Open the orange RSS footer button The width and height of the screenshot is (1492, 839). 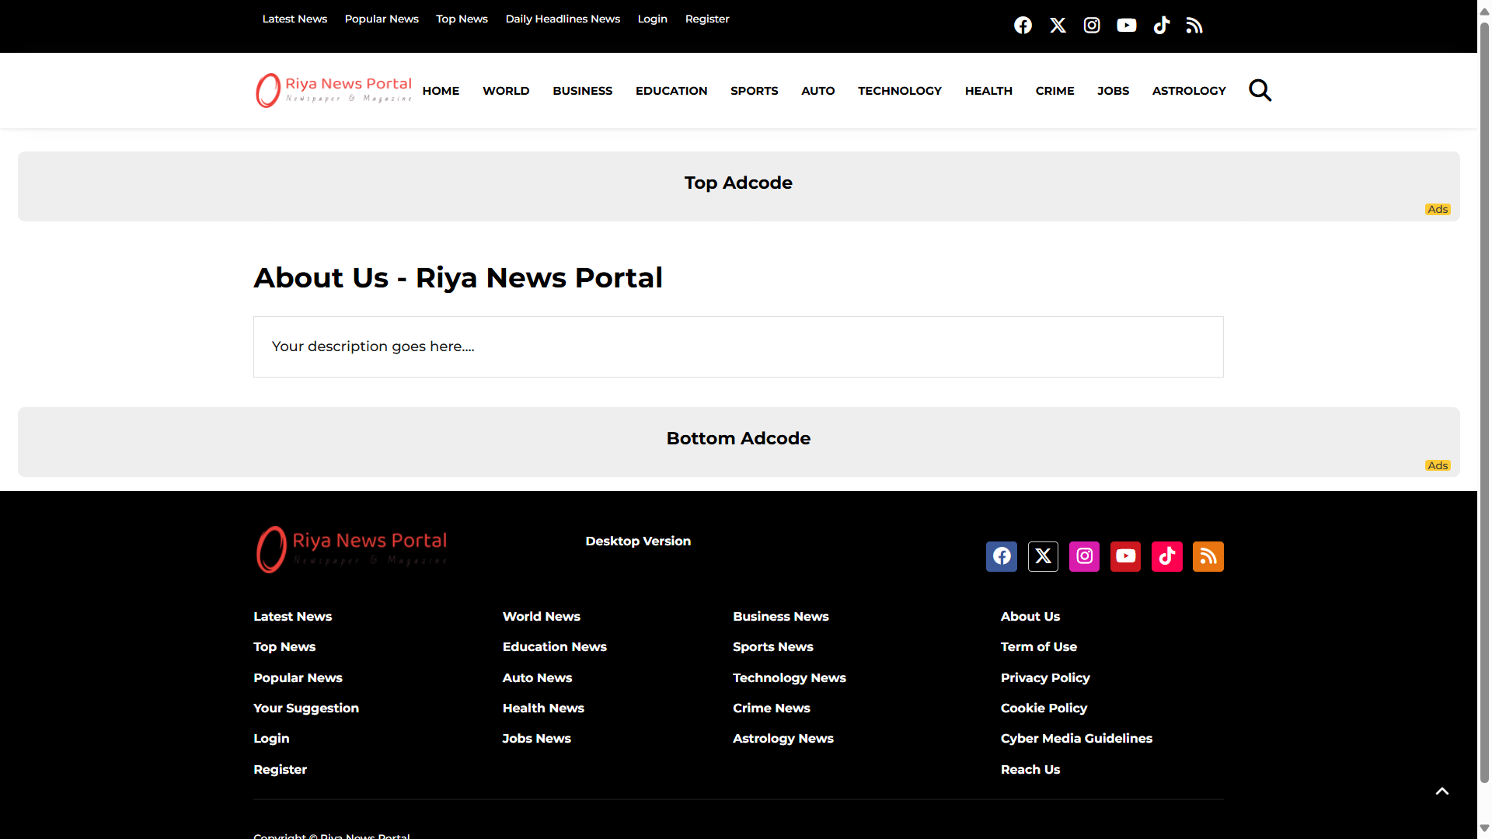(x=1208, y=556)
